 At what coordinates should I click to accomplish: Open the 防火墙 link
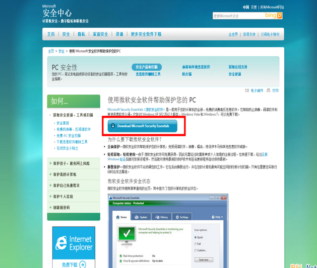click(x=187, y=74)
